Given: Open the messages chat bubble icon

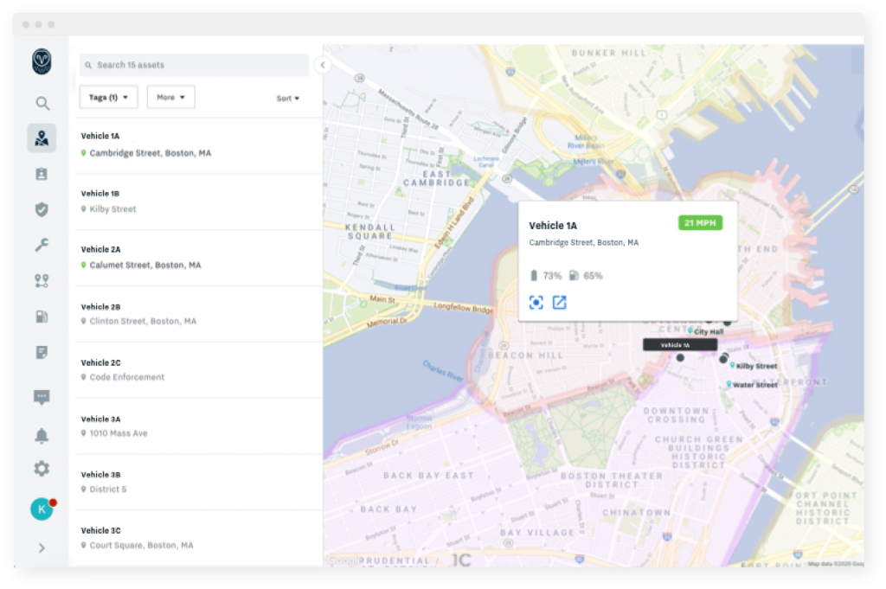Looking at the screenshot, I should click(x=42, y=397).
